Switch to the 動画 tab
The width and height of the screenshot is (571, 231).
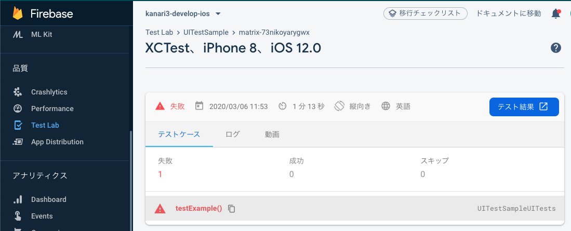(272, 134)
